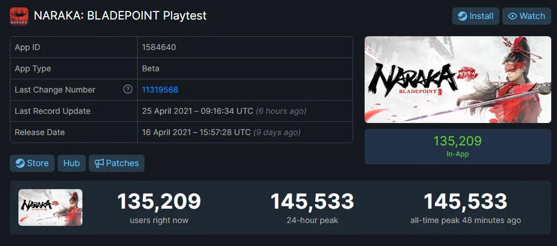Click the Steam icon on the Install button
Screen dimensions: 557x246
tap(462, 16)
